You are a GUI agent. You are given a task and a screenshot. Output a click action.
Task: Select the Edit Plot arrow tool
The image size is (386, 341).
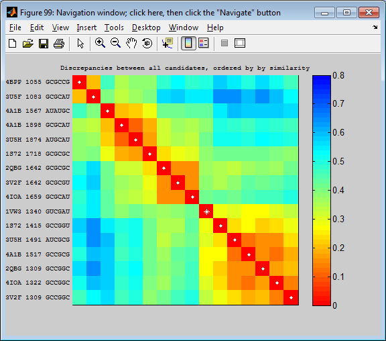click(x=80, y=44)
